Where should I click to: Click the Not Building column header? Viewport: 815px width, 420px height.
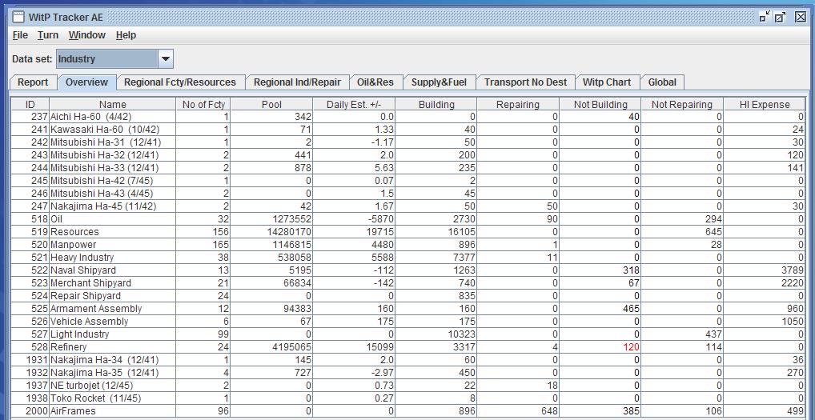point(600,104)
